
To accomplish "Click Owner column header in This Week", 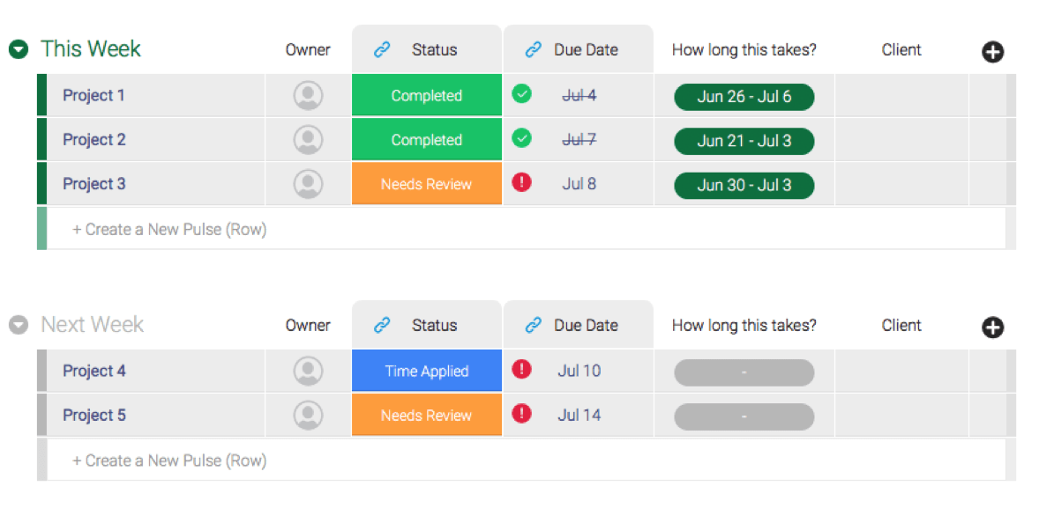I will (308, 49).
